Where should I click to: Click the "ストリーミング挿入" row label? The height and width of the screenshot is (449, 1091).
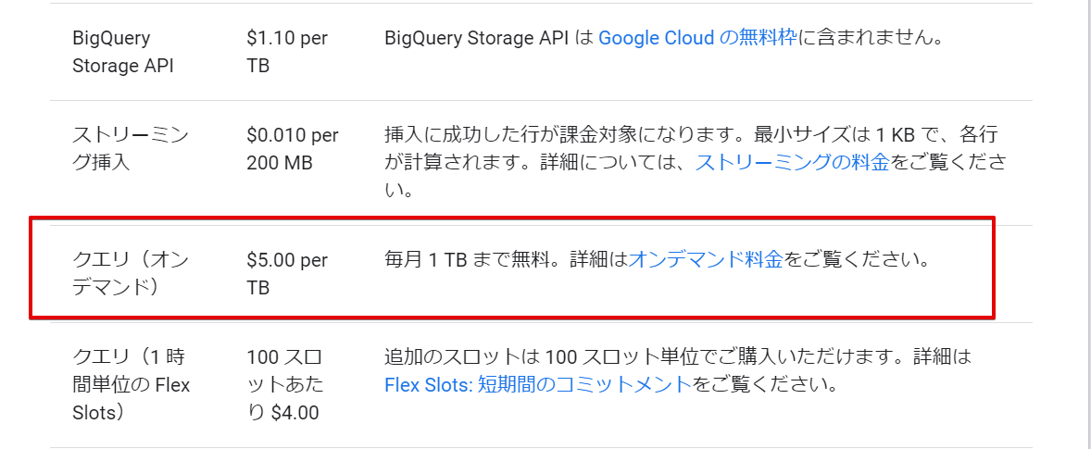pos(130,149)
